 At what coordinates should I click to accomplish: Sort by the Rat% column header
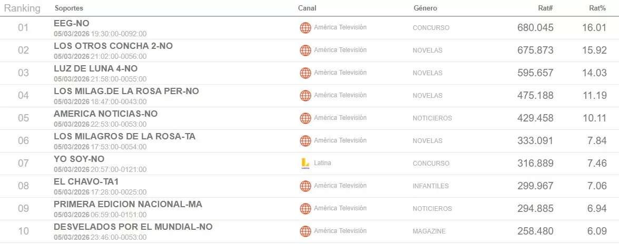pyautogui.click(x=597, y=8)
